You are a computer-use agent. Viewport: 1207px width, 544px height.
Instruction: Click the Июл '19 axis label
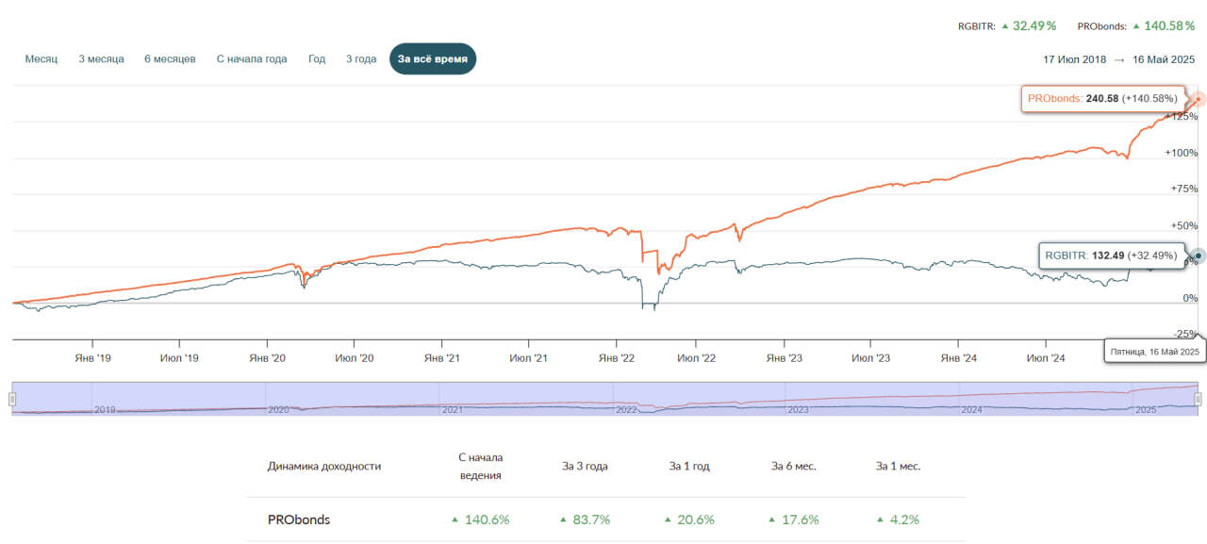coord(179,358)
